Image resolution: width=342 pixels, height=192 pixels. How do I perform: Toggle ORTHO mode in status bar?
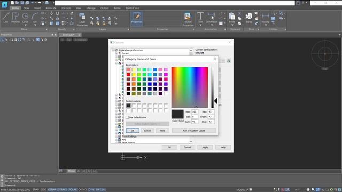82,190
